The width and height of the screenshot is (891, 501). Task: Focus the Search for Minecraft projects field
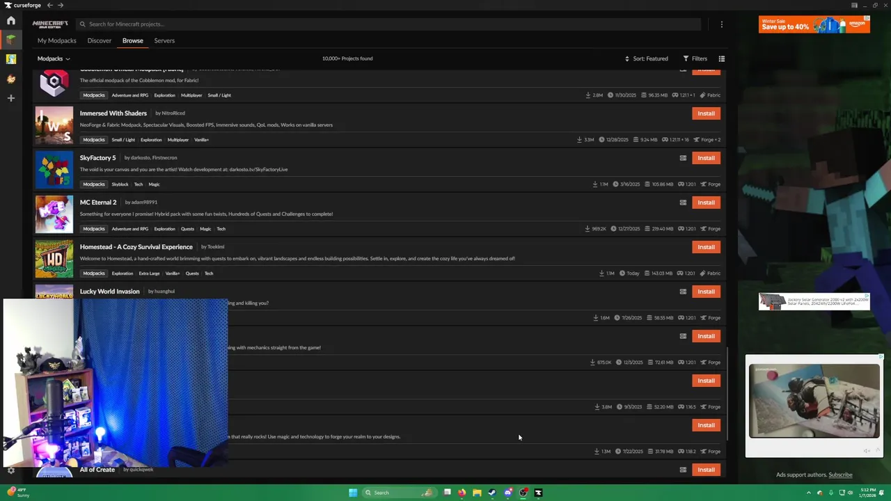point(388,24)
